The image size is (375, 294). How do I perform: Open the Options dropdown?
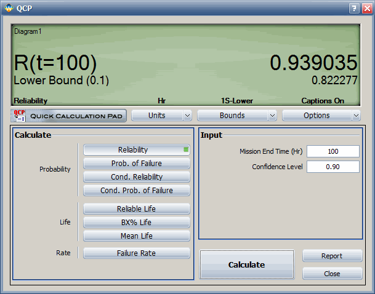pyautogui.click(x=321, y=115)
